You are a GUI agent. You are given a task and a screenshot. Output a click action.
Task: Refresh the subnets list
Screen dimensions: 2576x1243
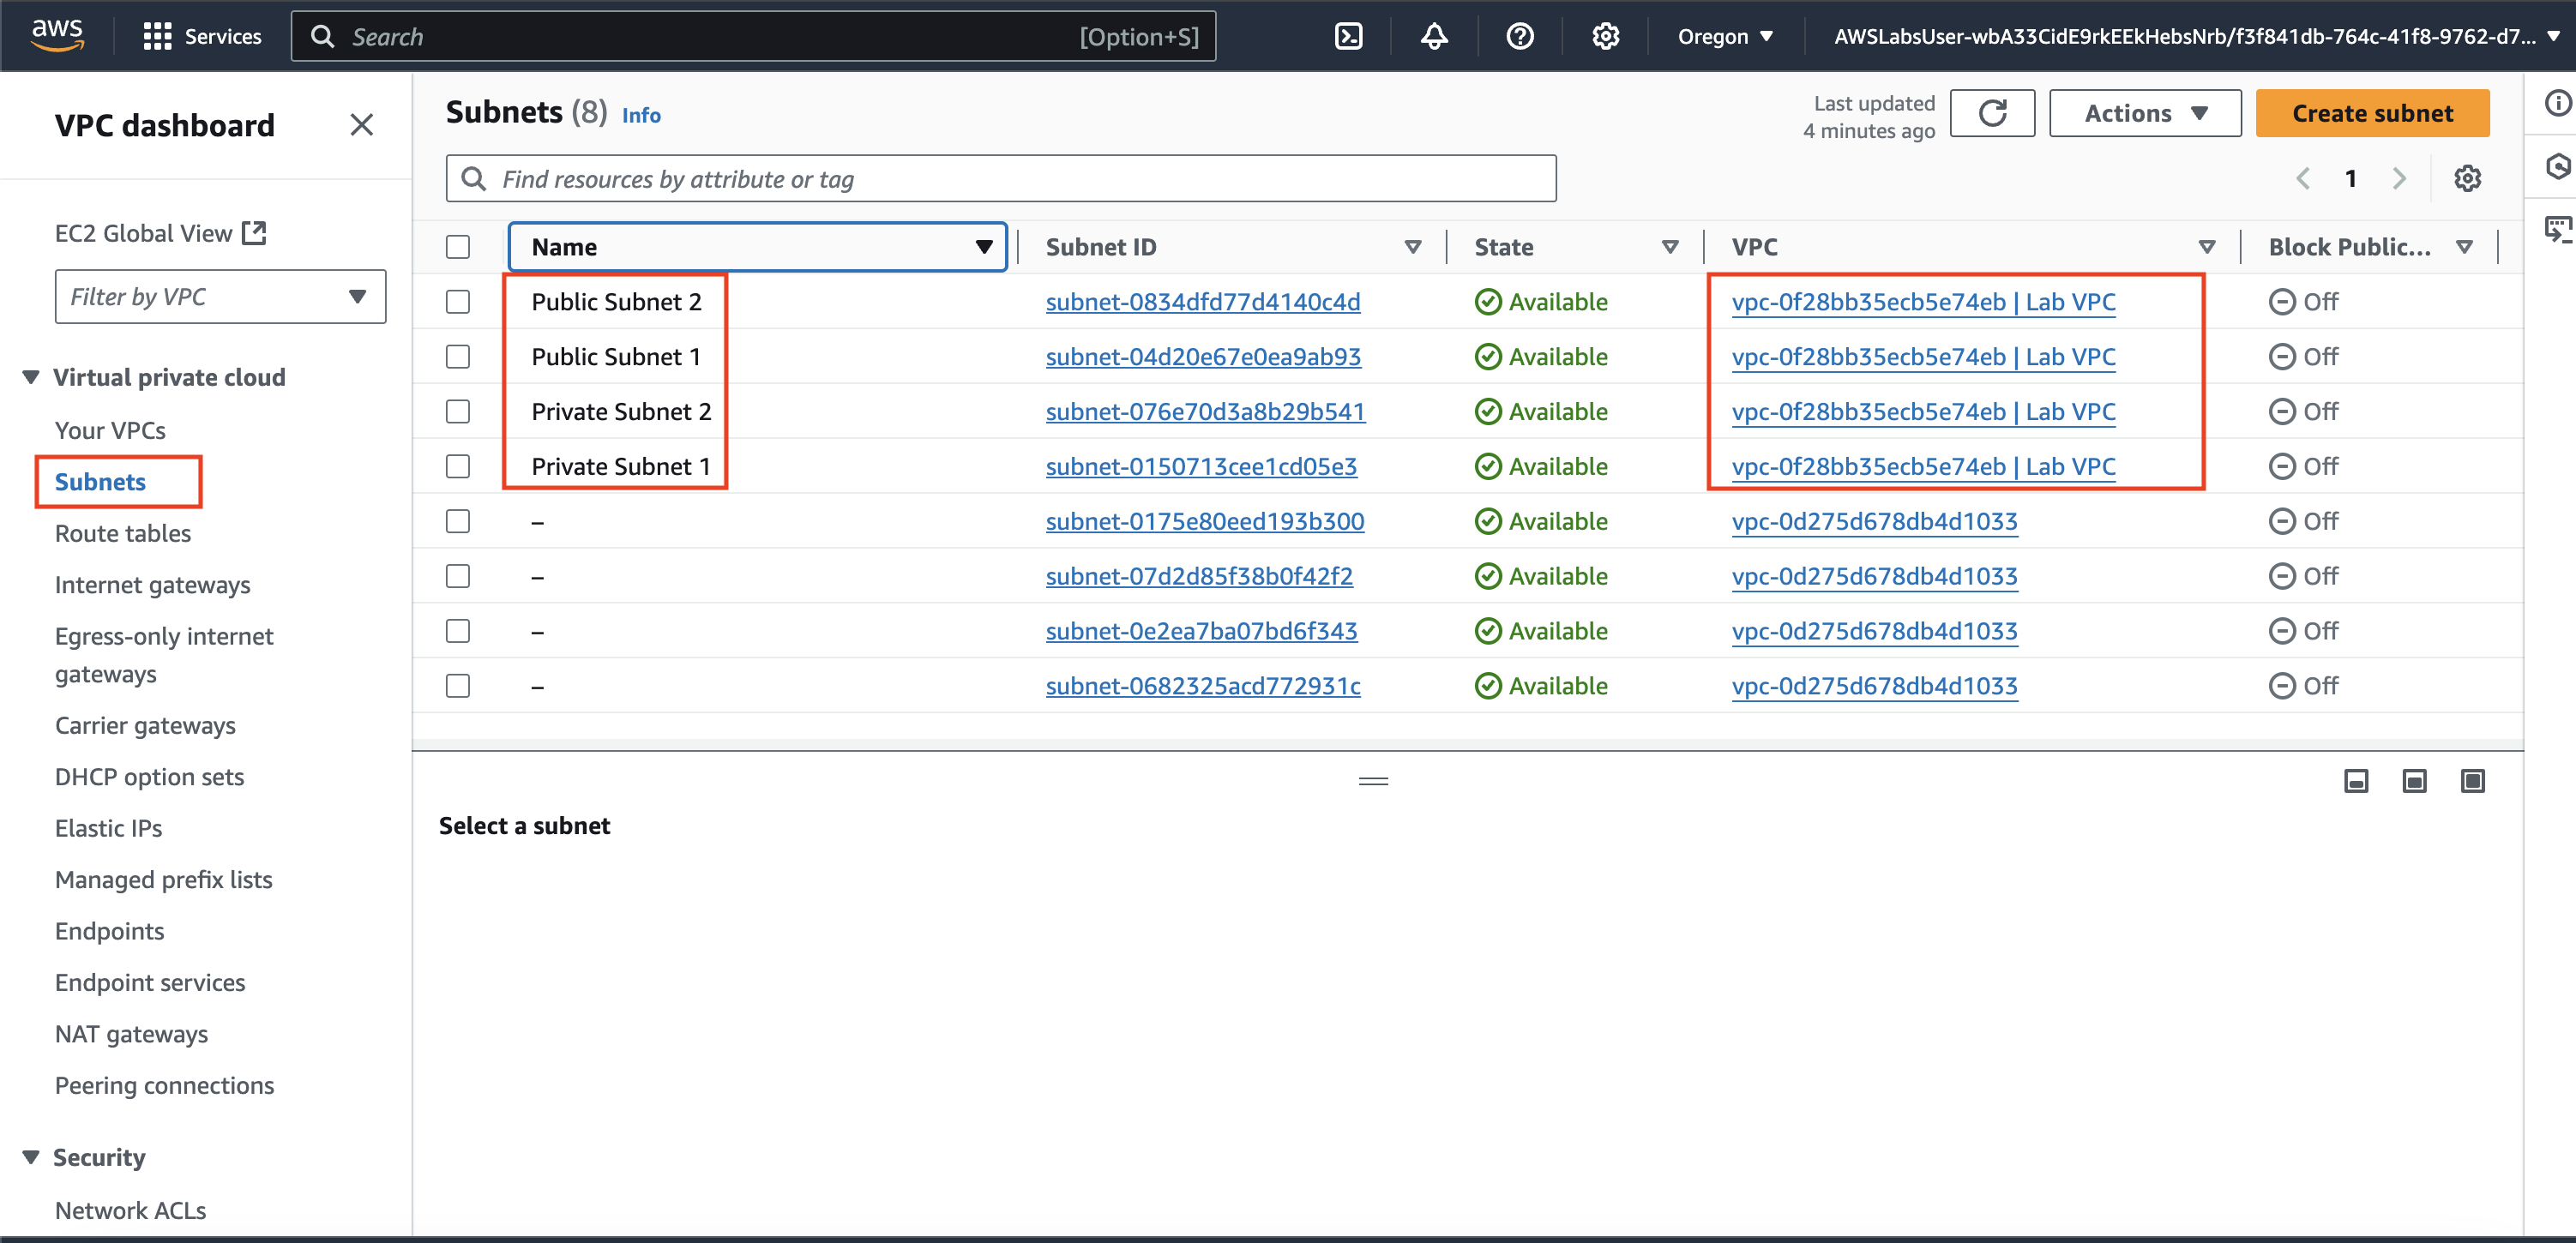(1991, 113)
